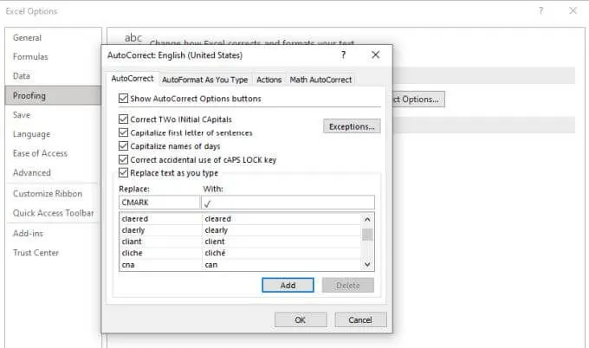Open Ease of Access category

[53, 153]
